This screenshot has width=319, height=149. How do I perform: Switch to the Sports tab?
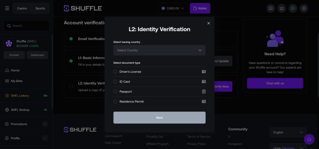pyautogui.click(x=40, y=8)
